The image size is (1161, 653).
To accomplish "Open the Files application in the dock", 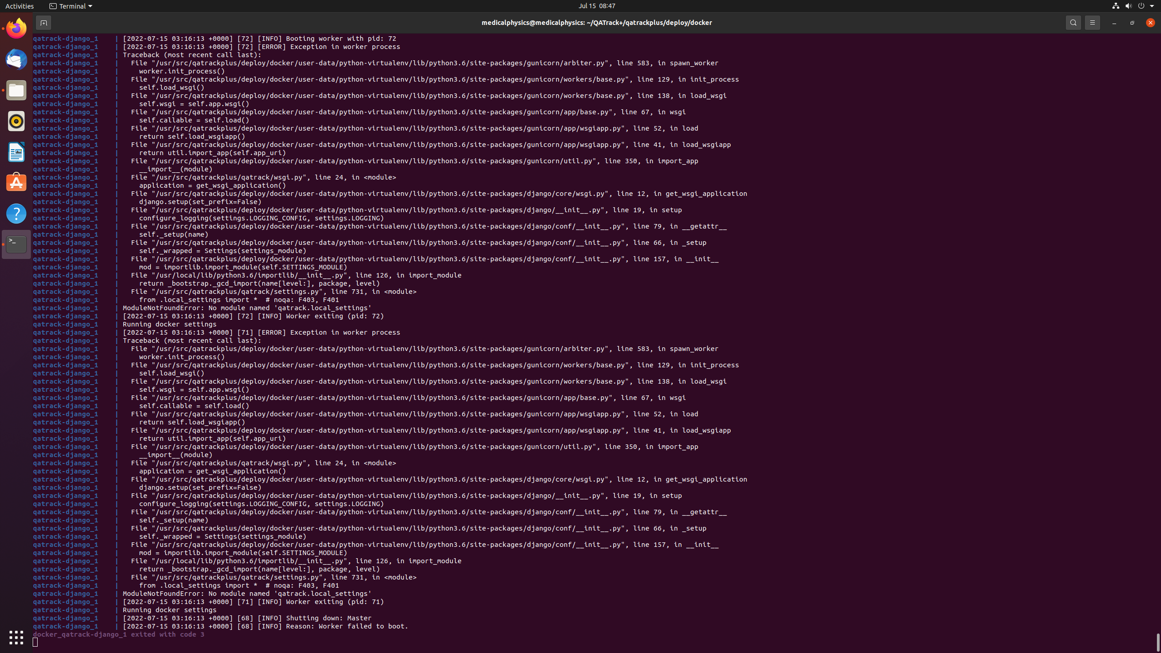I will coord(16,90).
